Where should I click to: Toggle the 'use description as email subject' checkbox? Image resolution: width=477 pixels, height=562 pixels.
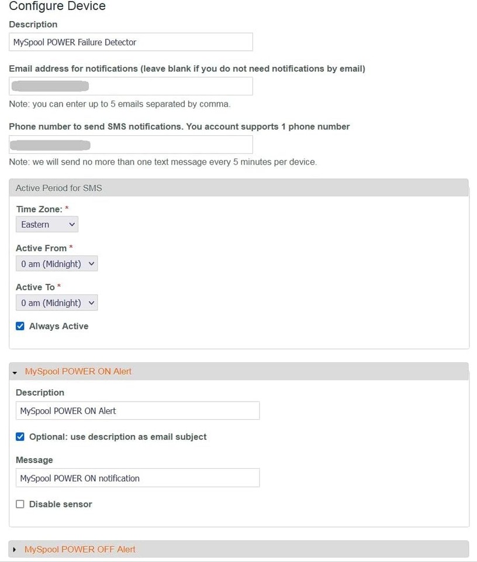pyautogui.click(x=20, y=436)
